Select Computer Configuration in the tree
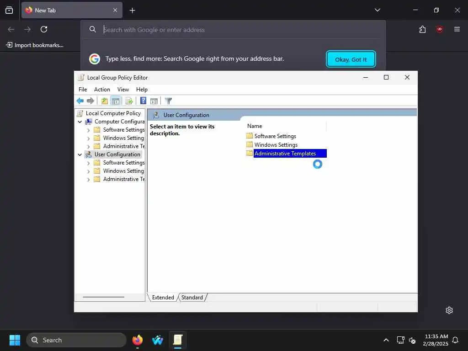The height and width of the screenshot is (351, 468). point(119,122)
